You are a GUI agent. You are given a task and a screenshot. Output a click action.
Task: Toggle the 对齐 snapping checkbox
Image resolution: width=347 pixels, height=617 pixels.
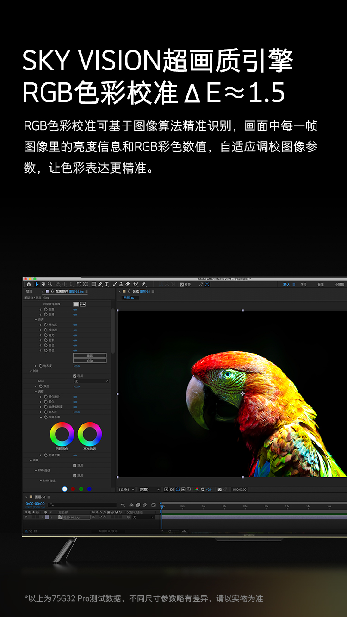tap(182, 284)
